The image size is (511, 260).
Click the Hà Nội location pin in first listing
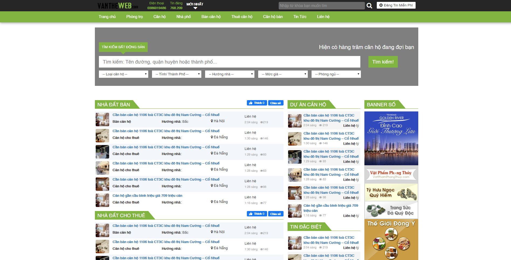[212, 121]
